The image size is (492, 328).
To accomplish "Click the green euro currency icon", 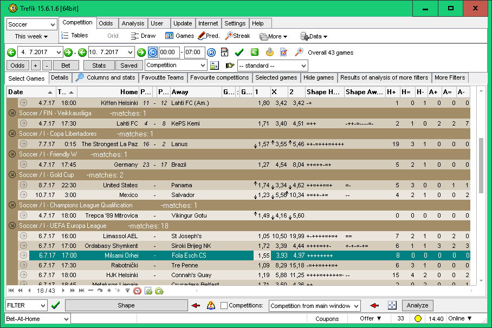I will [x=255, y=53].
